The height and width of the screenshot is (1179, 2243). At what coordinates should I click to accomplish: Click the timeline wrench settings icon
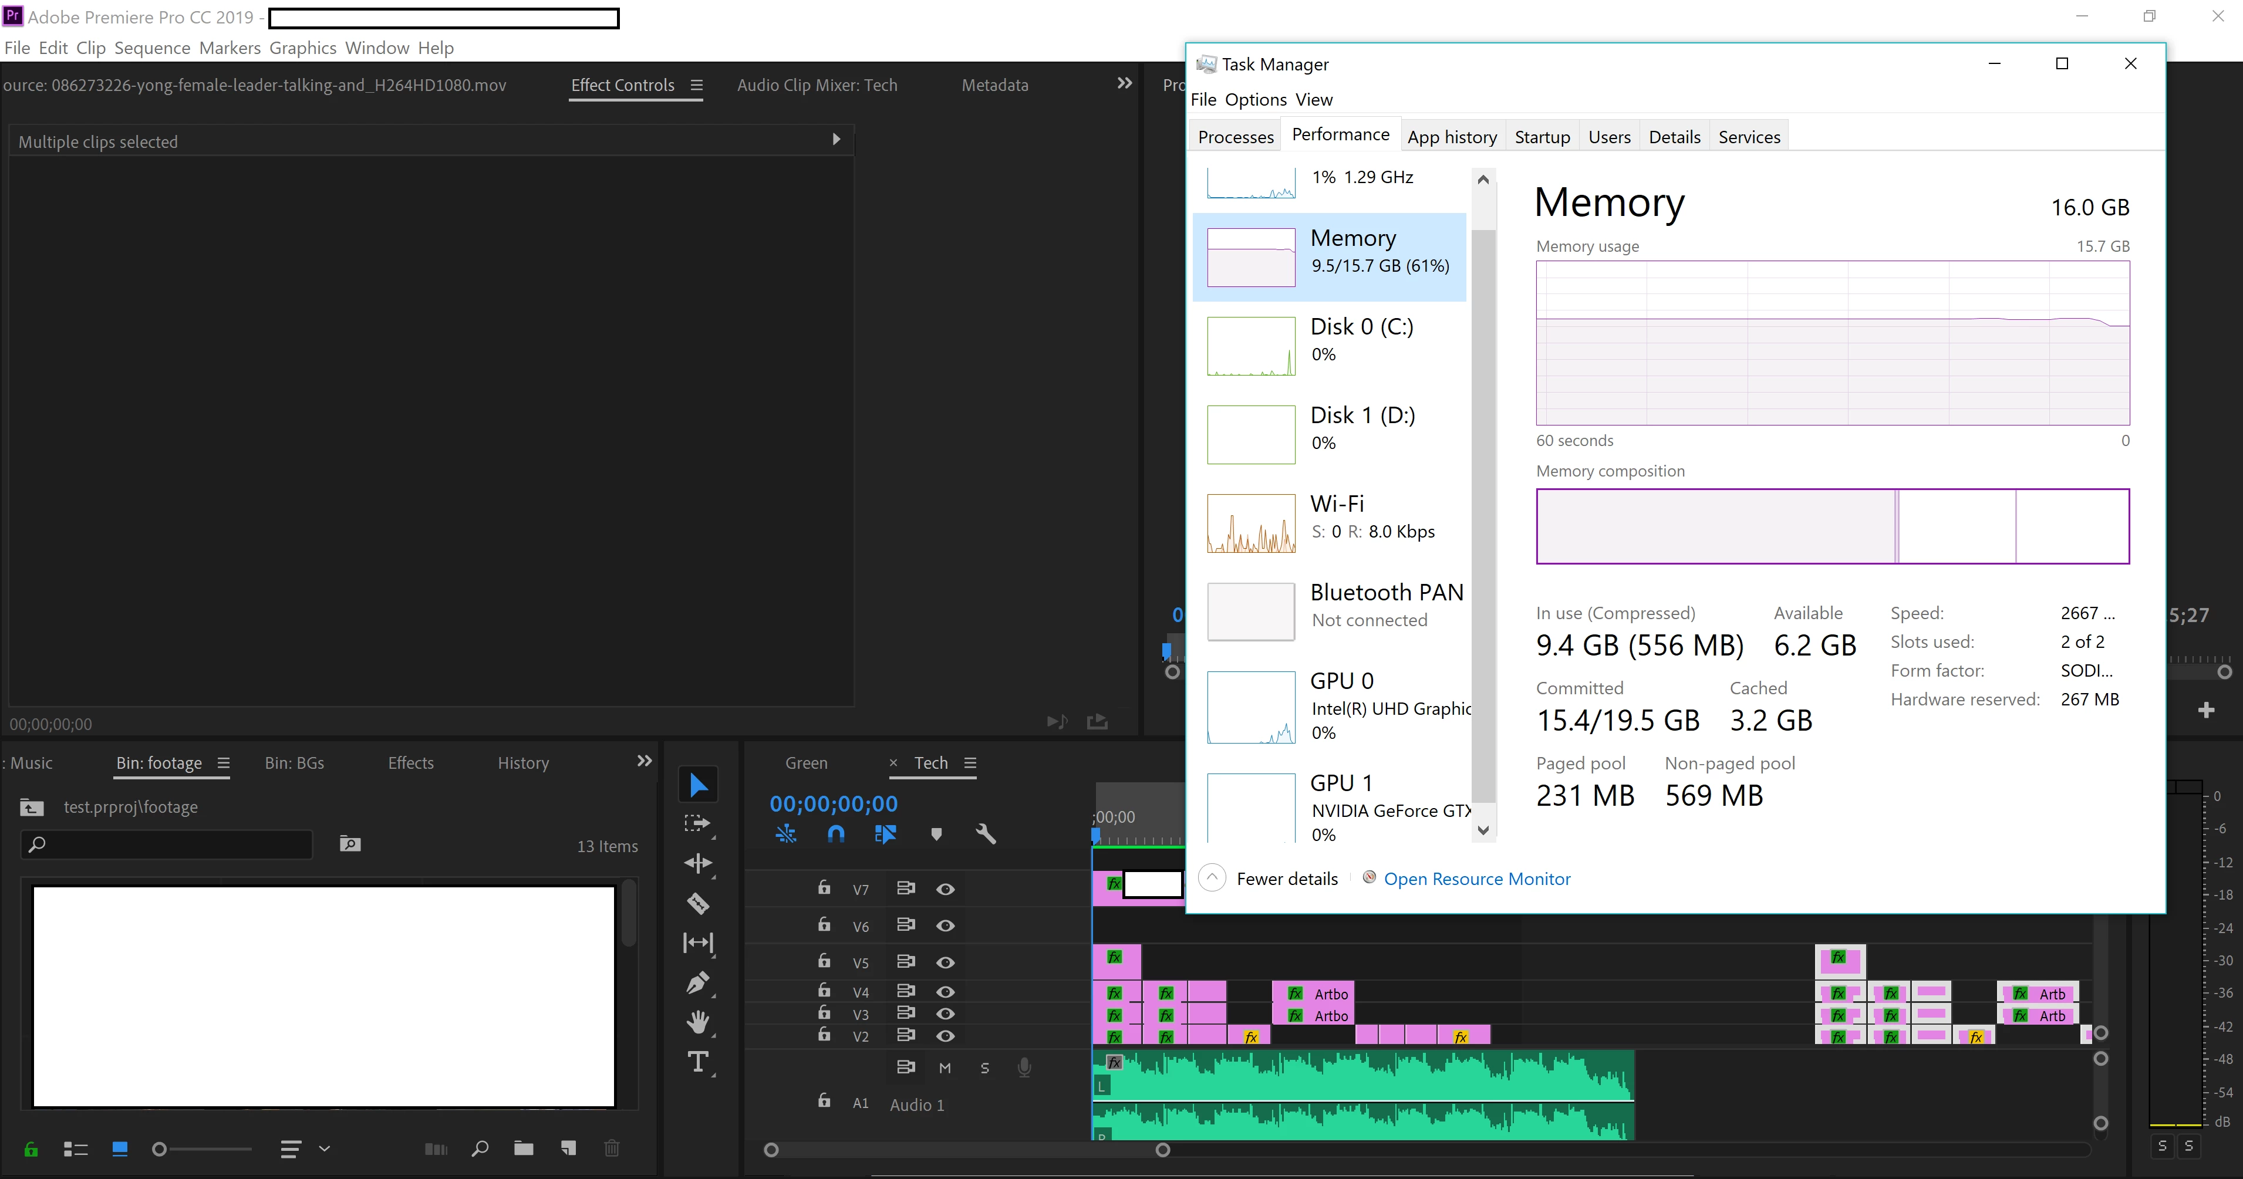click(x=985, y=834)
